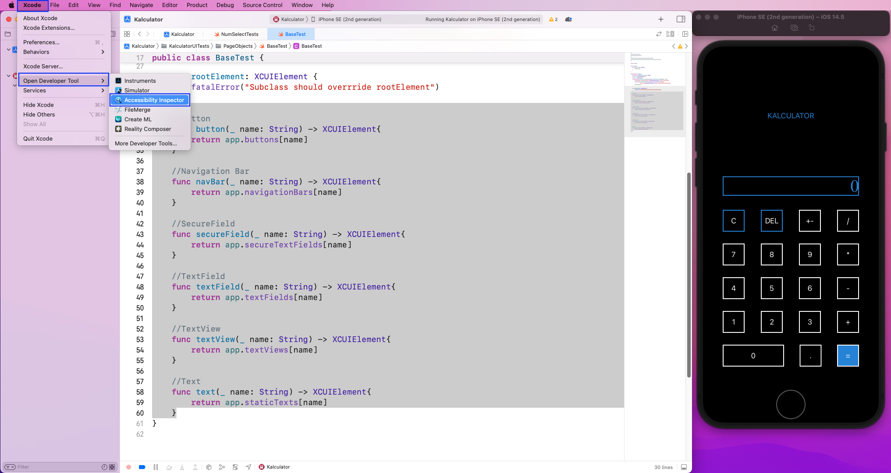Viewport: 891px width, 473px height.
Task: Click calculator display input field
Action: click(790, 186)
